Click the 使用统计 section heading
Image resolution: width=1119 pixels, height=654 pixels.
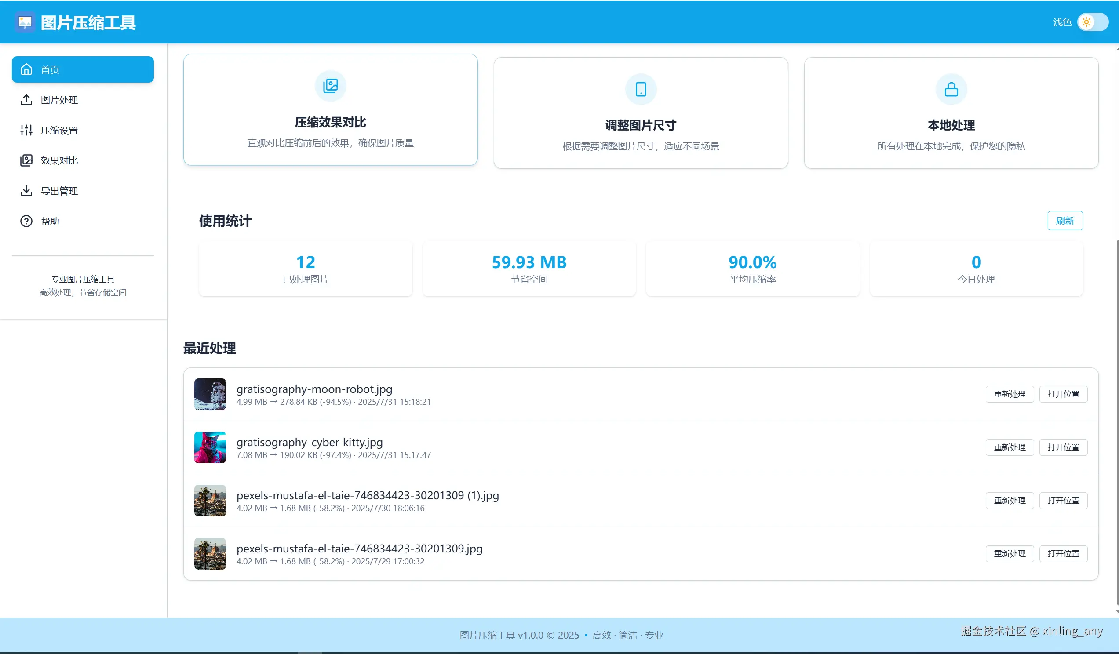pyautogui.click(x=225, y=221)
